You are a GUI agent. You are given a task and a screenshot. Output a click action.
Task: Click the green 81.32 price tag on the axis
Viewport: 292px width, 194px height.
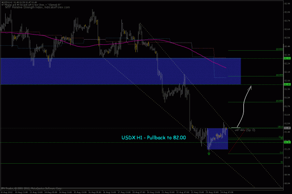click(x=287, y=142)
